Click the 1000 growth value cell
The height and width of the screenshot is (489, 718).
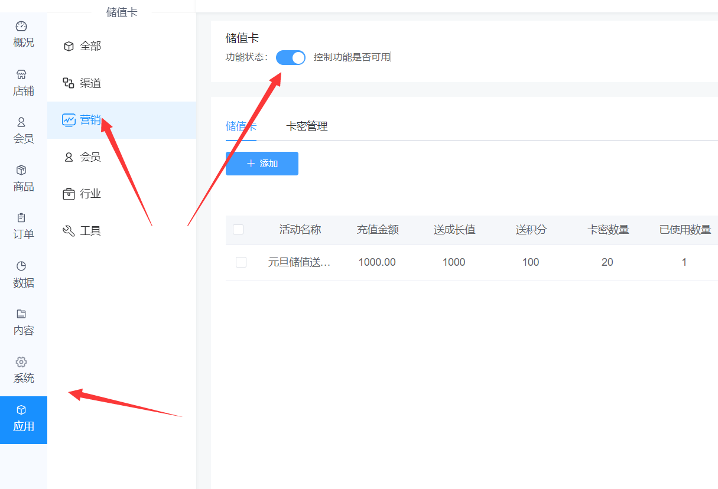pos(454,262)
